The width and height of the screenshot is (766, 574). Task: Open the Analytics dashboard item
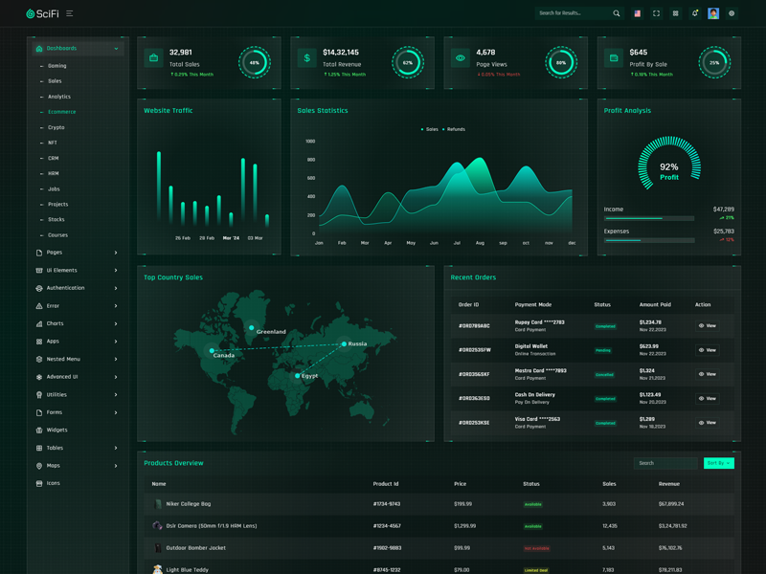[59, 97]
